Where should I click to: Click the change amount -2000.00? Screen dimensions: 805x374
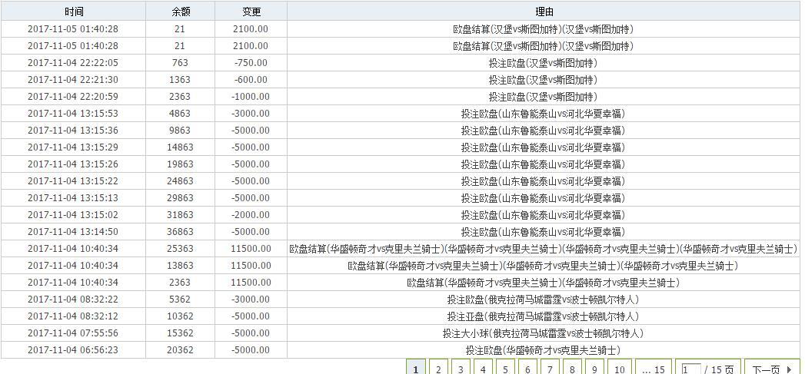click(x=251, y=215)
